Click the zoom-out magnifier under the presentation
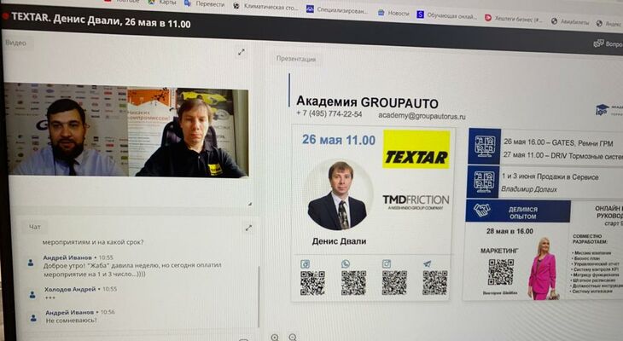623x341 pixels. (293, 338)
